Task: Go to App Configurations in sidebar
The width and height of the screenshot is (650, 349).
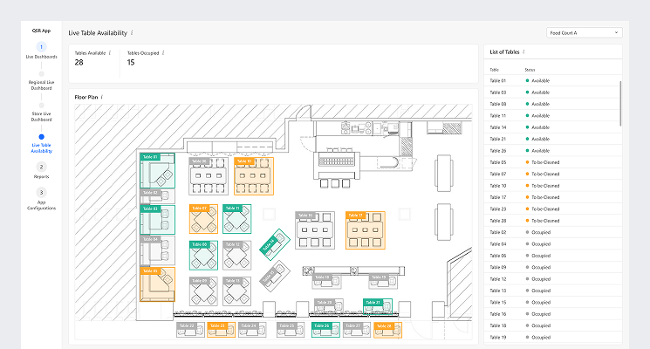Action: tap(42, 205)
